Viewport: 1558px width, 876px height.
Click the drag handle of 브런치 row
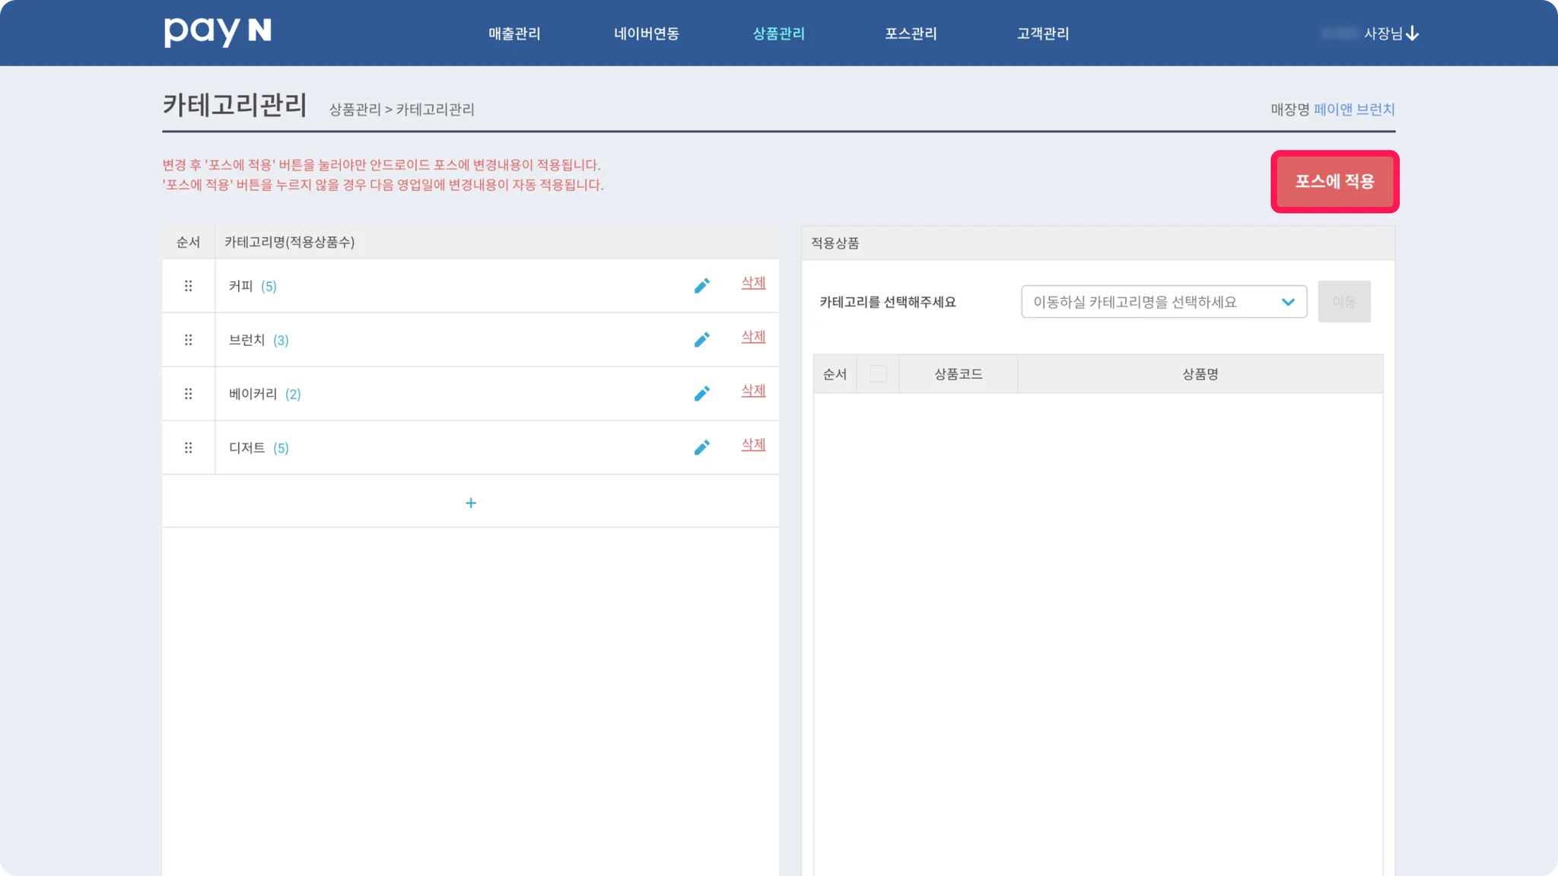(x=188, y=340)
